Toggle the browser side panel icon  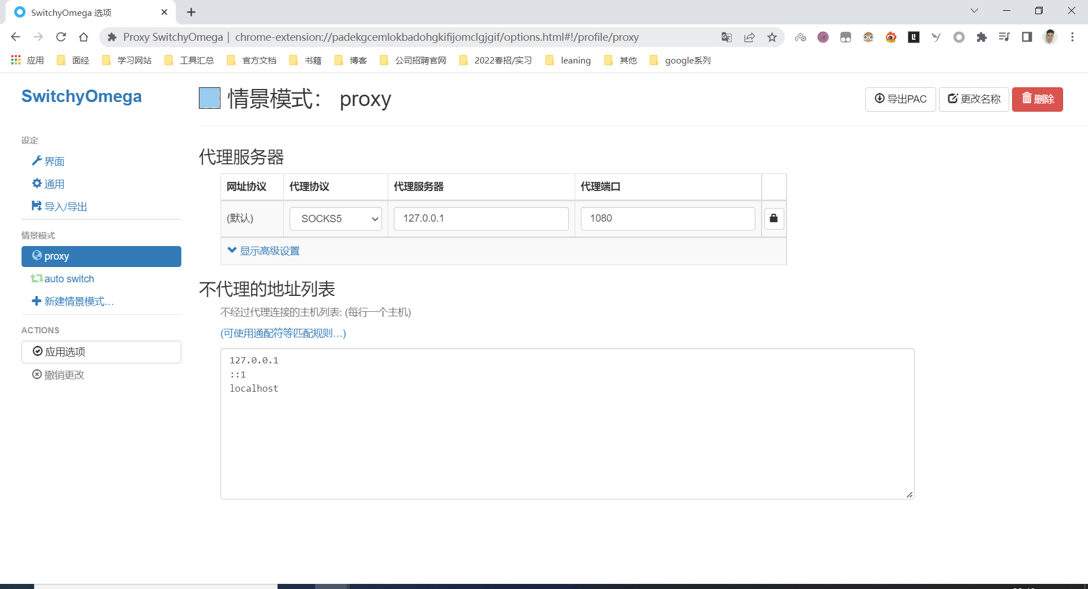1027,37
